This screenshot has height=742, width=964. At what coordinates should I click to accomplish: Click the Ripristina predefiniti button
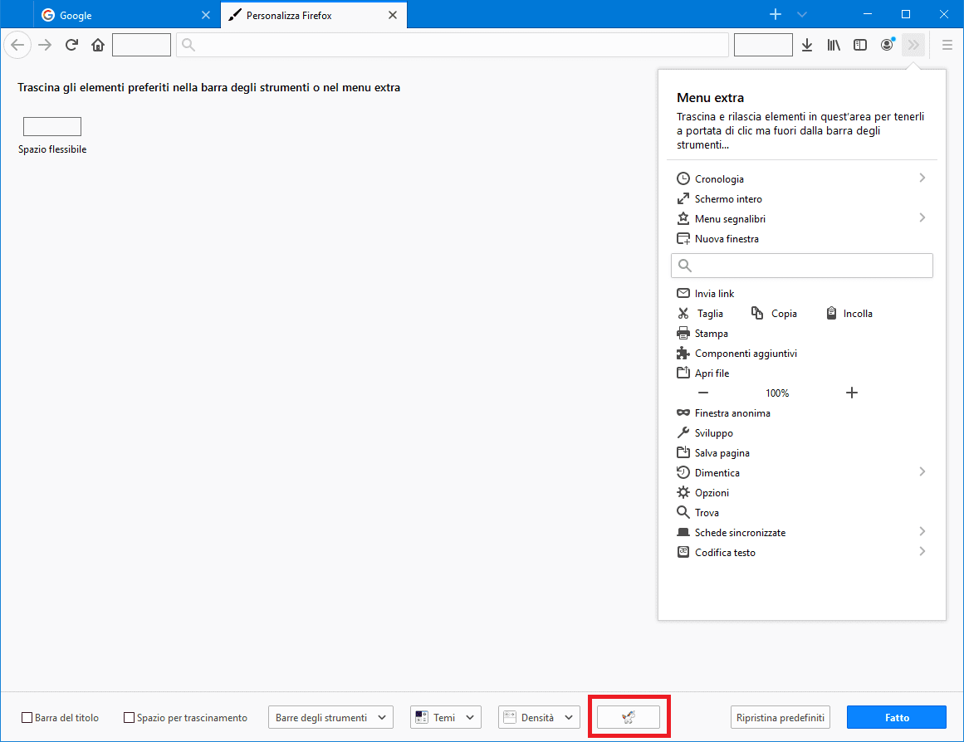point(780,718)
